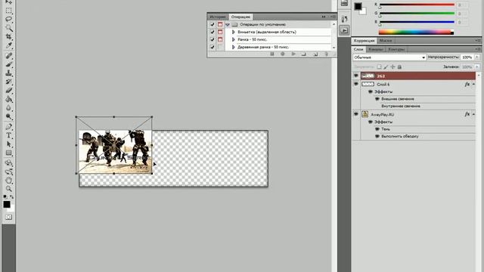Select the Hand tool
The image size is (484, 272).
point(8,180)
